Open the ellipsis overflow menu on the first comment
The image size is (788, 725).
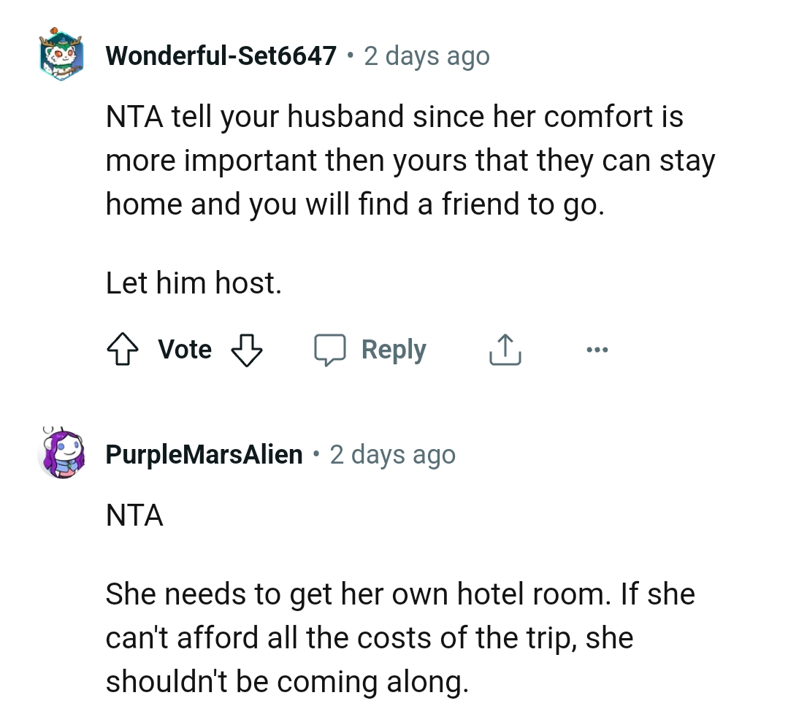coord(597,349)
